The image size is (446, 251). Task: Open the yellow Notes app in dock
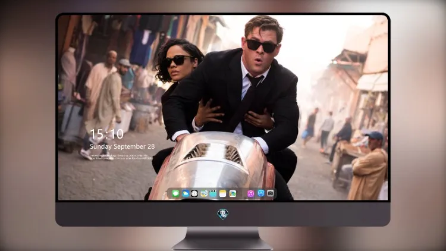click(x=223, y=194)
